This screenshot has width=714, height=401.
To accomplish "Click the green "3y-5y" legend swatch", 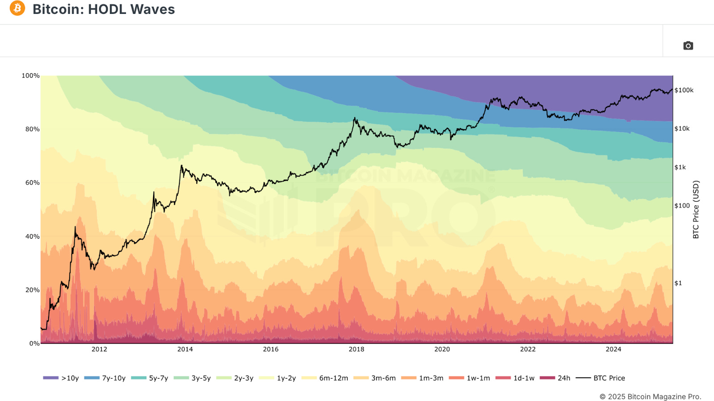I will coord(181,378).
